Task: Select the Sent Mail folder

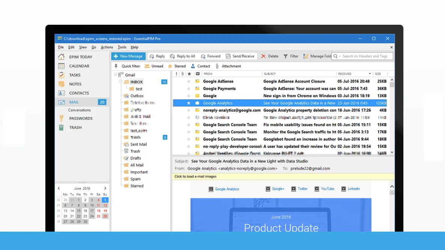Action: (138, 144)
